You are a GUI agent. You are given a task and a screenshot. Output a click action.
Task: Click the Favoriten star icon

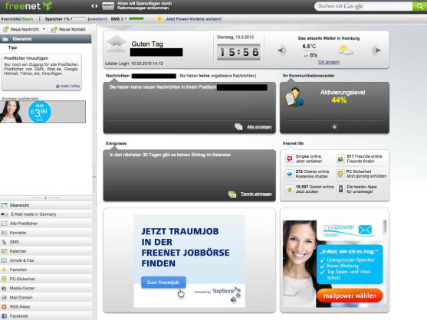click(x=4, y=269)
